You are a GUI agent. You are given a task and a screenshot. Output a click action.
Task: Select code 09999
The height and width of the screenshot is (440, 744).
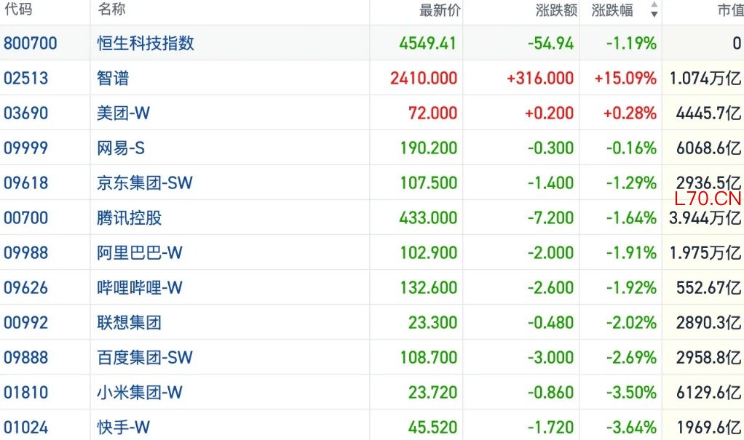tap(25, 148)
